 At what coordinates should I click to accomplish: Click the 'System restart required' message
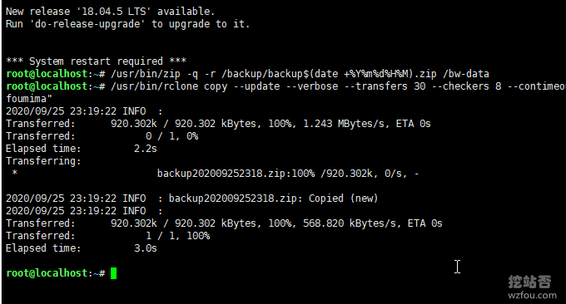pyautogui.click(x=96, y=61)
